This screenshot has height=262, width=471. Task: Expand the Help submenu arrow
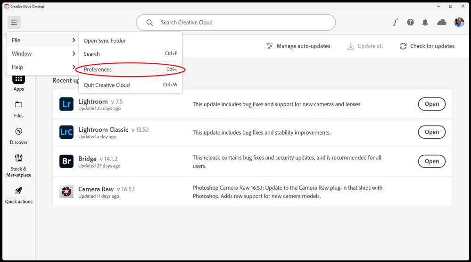click(74, 67)
